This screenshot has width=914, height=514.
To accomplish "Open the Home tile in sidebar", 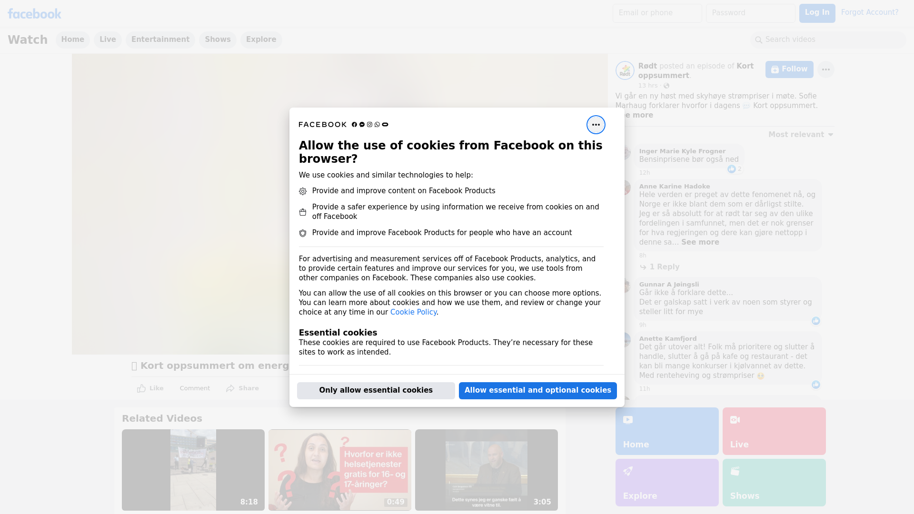I will (666, 431).
